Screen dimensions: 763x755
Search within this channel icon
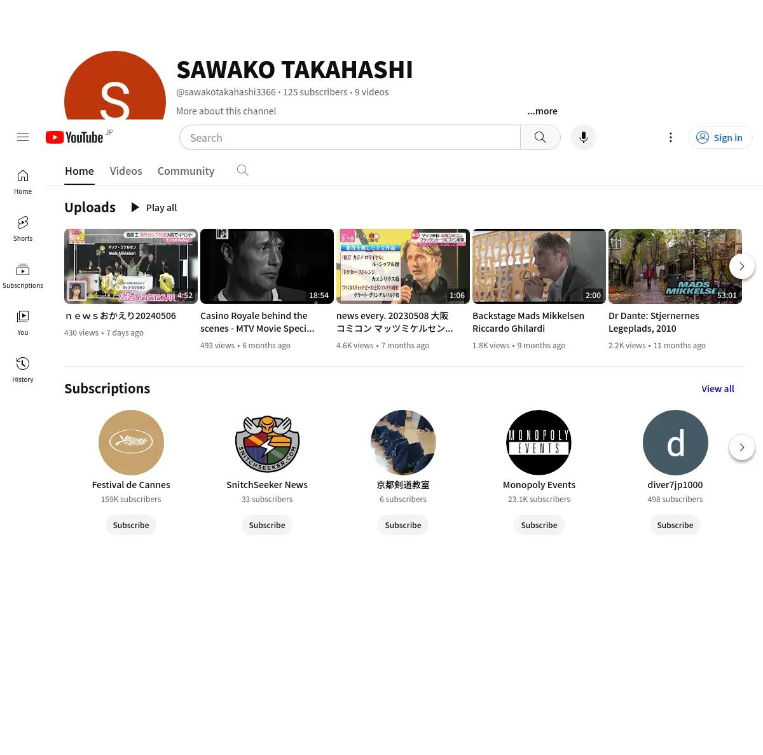(x=242, y=170)
